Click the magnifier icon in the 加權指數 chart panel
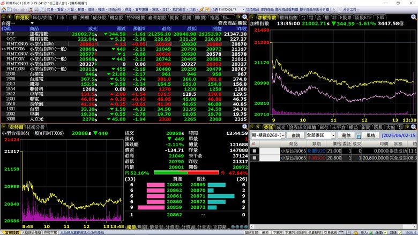Image resolution: width=418 pixels, height=235 pixels. pyautogui.click(x=414, y=17)
